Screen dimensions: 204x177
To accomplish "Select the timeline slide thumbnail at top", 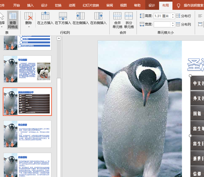I will pyautogui.click(x=27, y=43).
